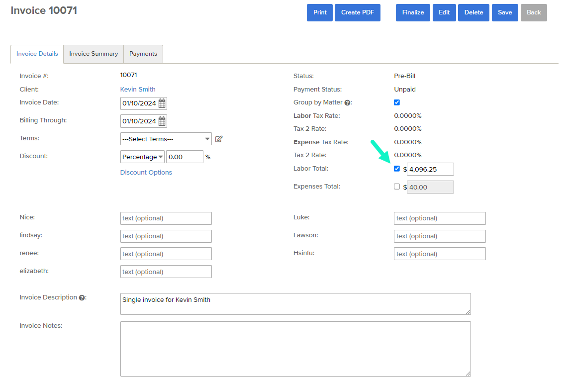Click into the Invoice Notes text area
The height and width of the screenshot is (386, 565).
point(295,349)
